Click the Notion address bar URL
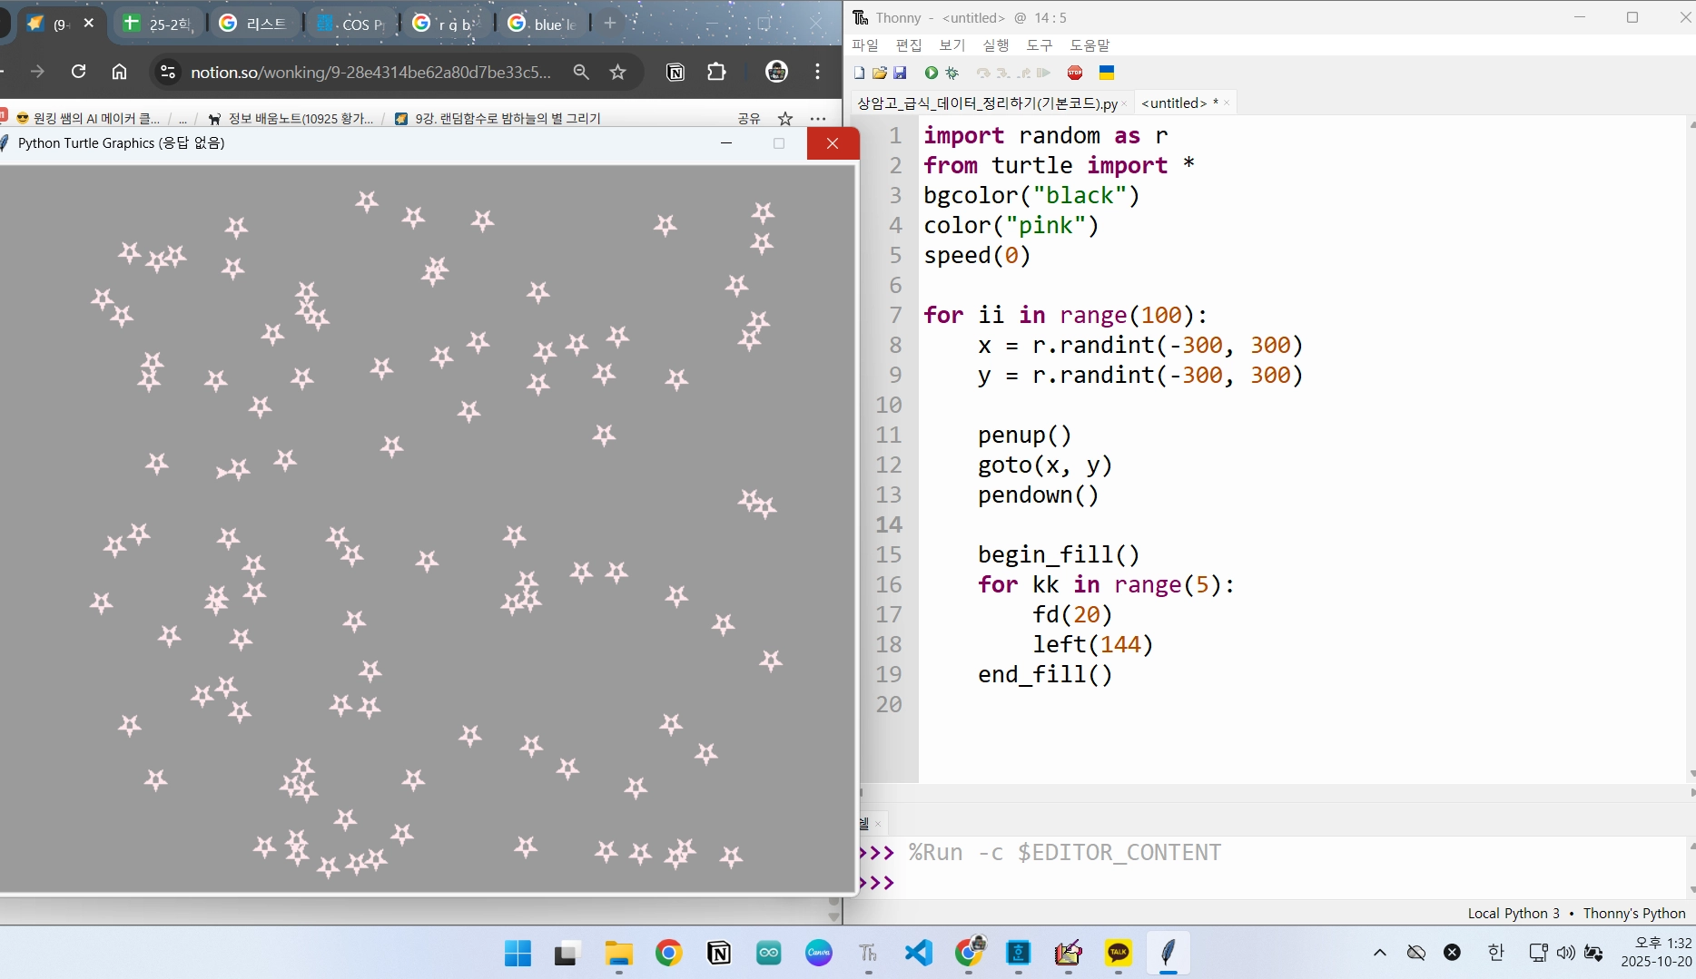 (370, 73)
